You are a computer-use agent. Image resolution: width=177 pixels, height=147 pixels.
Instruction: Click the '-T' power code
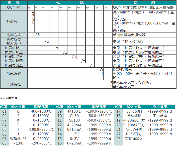point(102,74)
